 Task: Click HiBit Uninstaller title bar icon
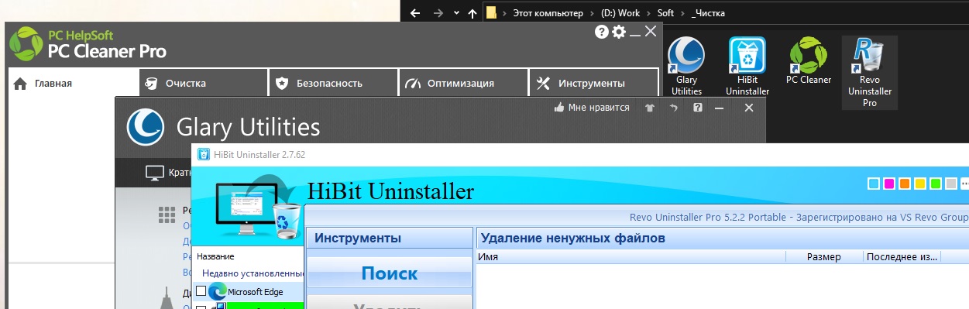[x=203, y=154]
